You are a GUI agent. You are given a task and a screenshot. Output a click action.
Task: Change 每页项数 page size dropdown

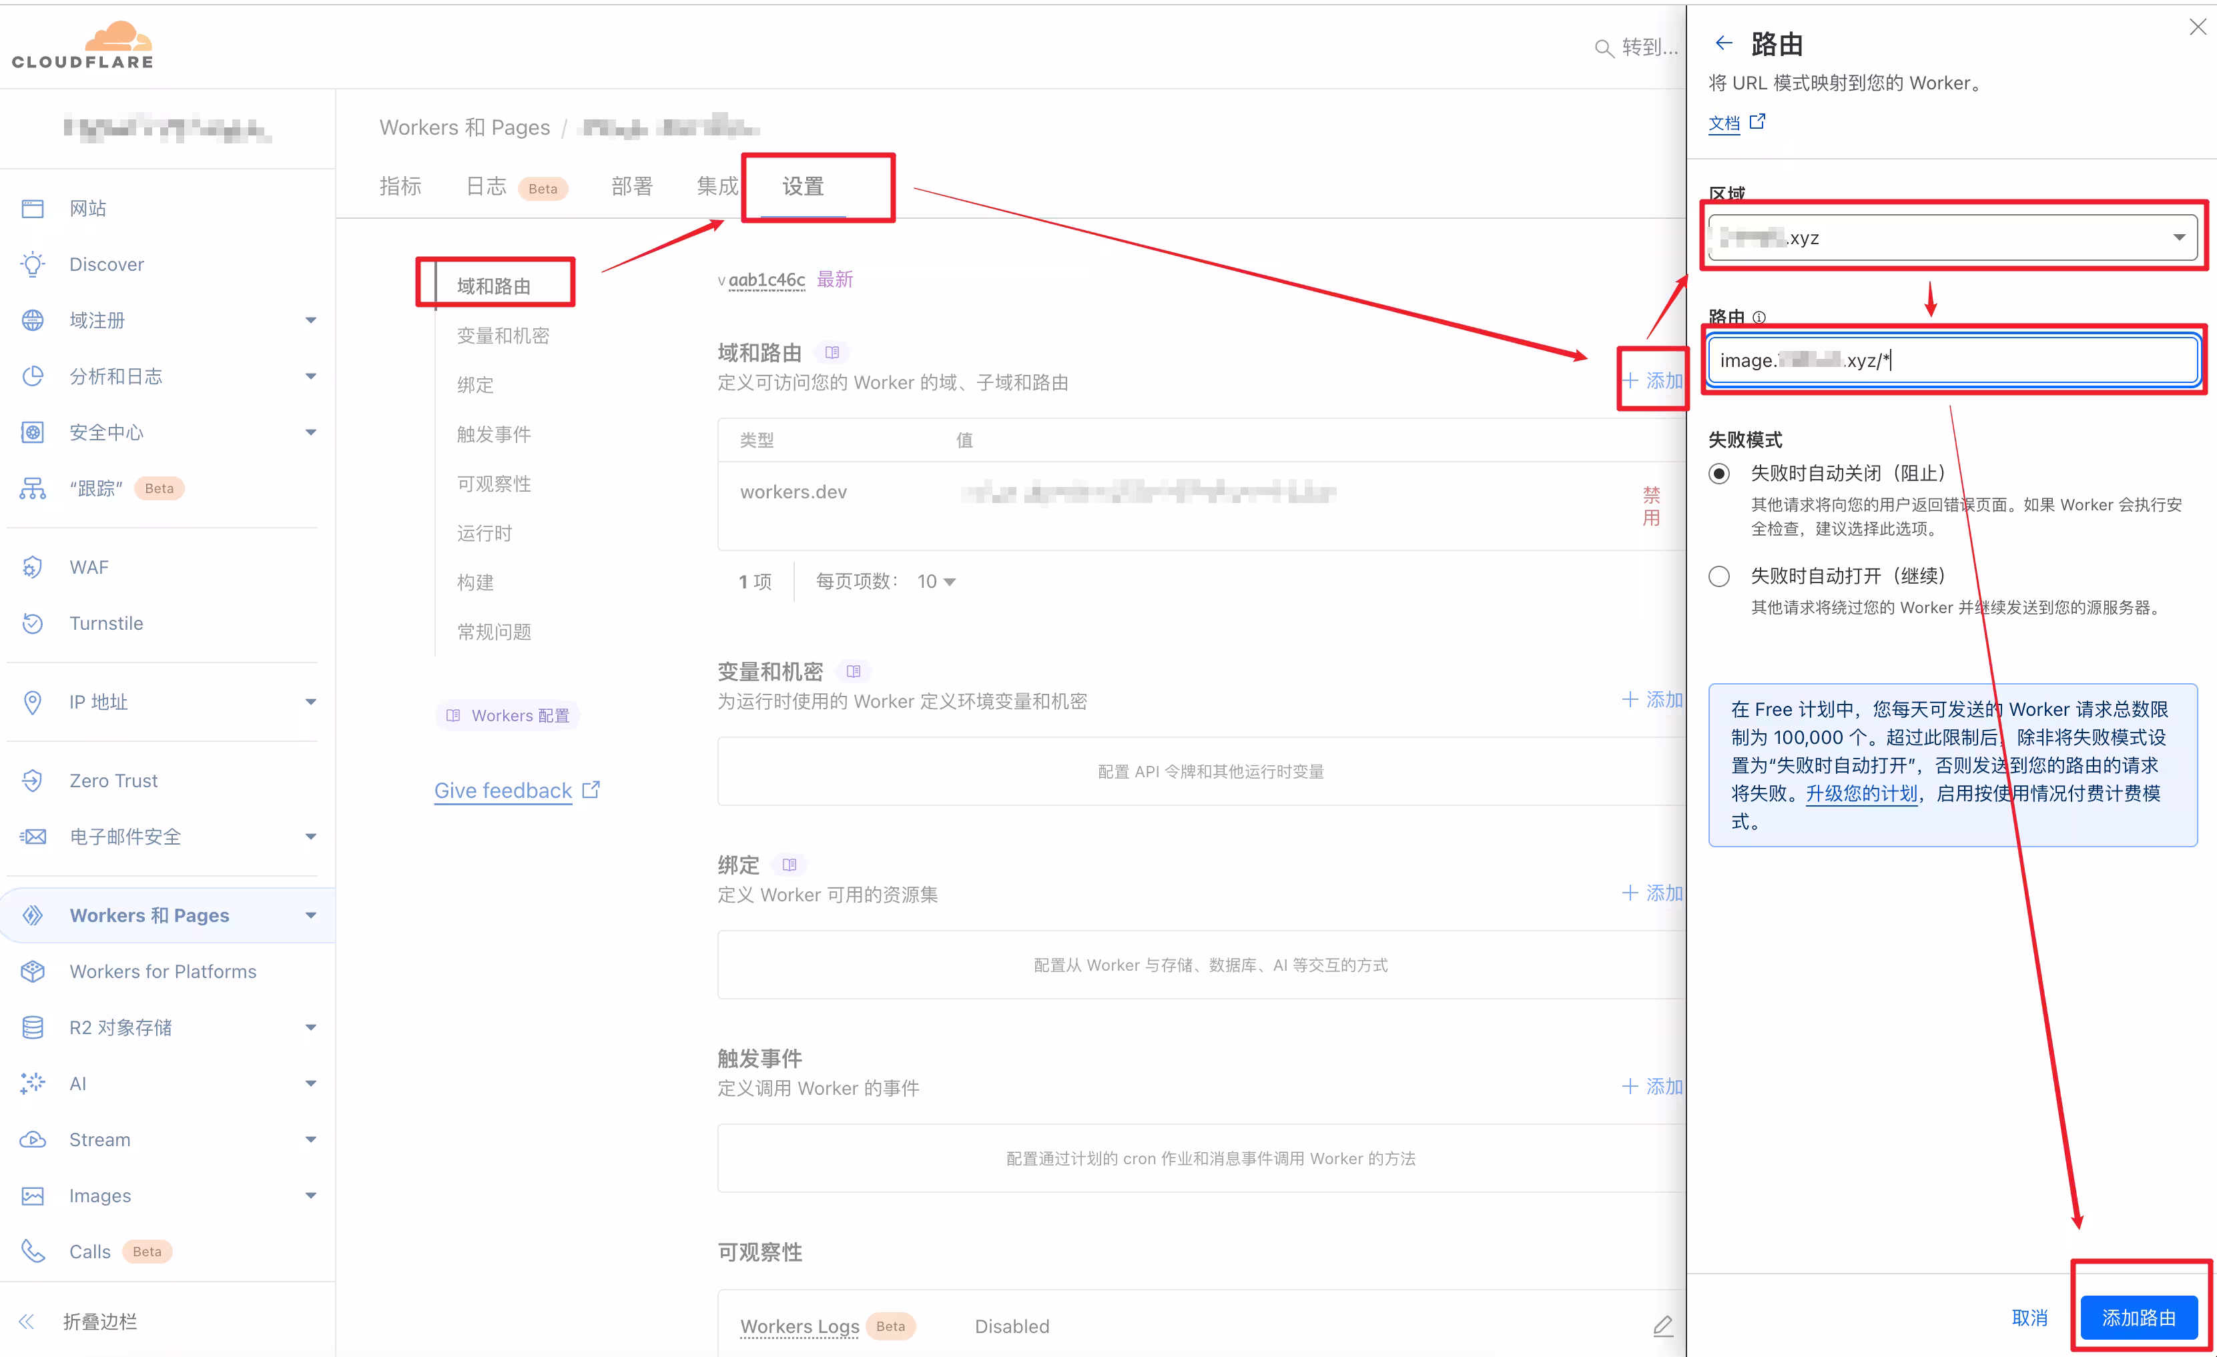click(x=936, y=582)
